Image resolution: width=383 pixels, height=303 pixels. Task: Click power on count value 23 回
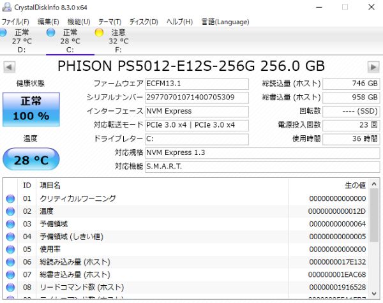coord(351,125)
